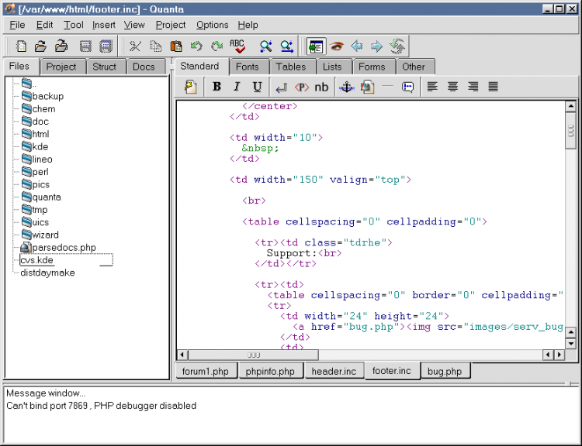Open the Project menu
582x446 pixels.
pos(171,25)
